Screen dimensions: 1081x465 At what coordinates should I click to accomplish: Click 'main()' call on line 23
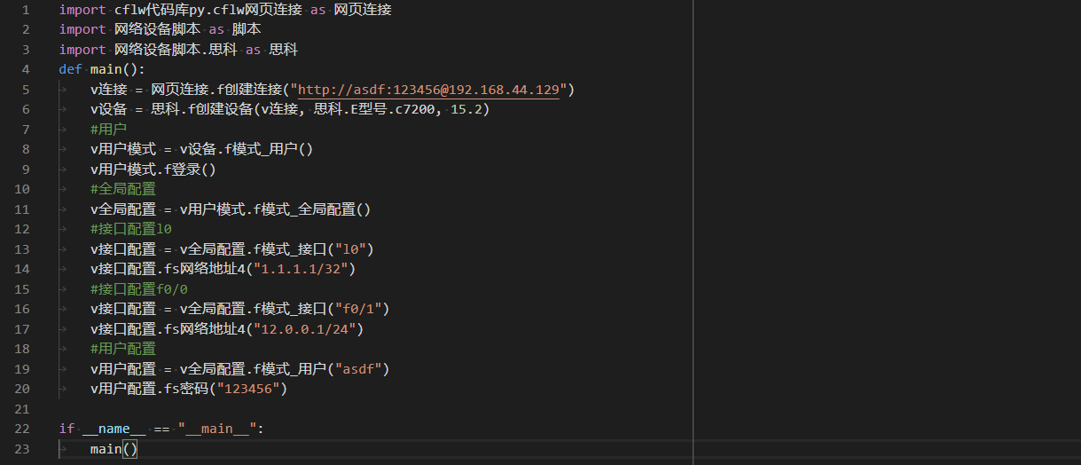pos(114,449)
